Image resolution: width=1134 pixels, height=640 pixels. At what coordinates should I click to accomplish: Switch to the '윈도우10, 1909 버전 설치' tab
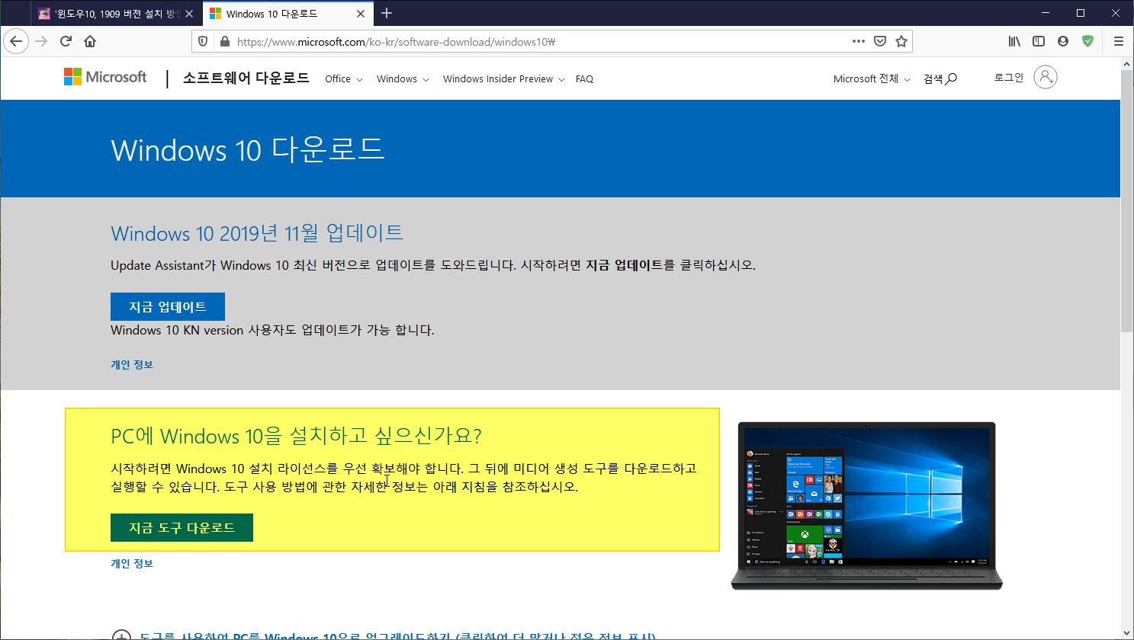click(x=117, y=14)
